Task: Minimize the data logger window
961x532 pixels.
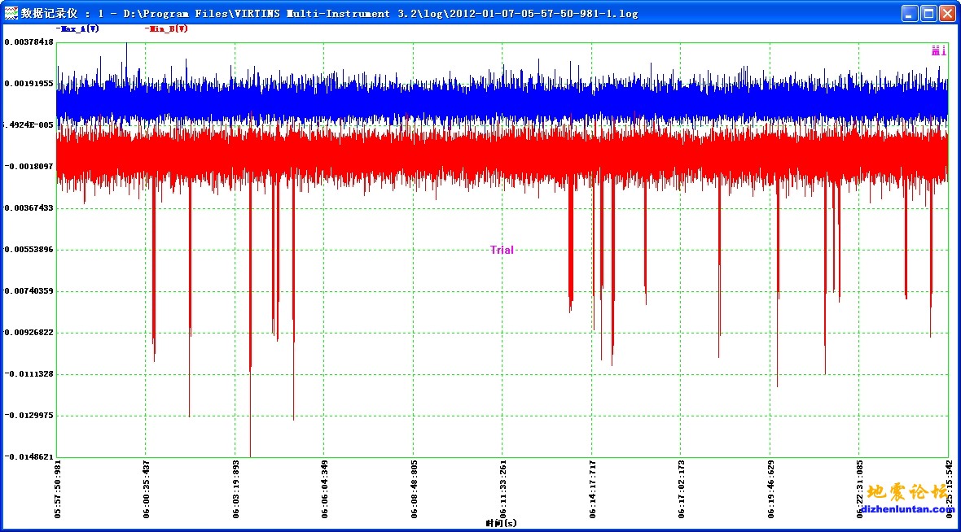Action: pos(910,14)
